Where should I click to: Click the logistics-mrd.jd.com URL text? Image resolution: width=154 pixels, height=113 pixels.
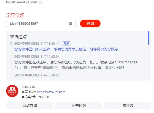(21, 2)
